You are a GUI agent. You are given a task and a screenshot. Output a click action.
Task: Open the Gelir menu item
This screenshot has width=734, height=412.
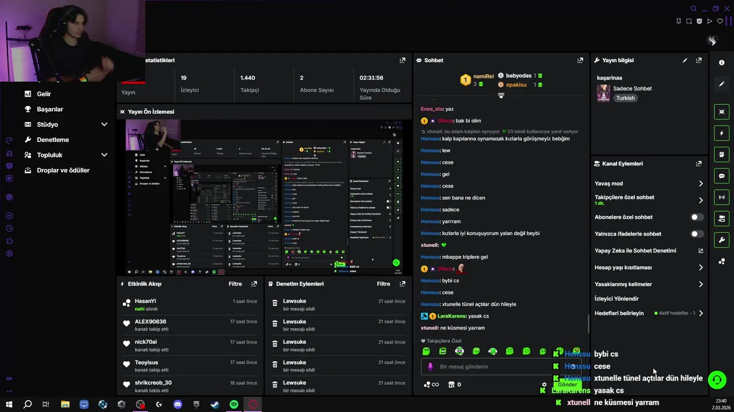click(44, 94)
